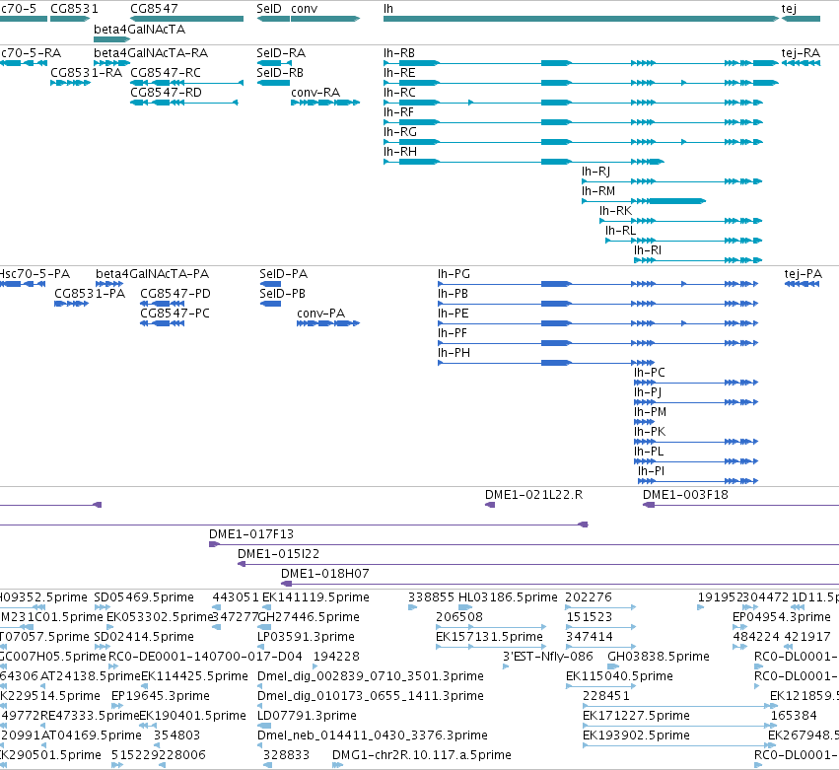Select protein Ih-PC label
This screenshot has width=839, height=770.
650,373
